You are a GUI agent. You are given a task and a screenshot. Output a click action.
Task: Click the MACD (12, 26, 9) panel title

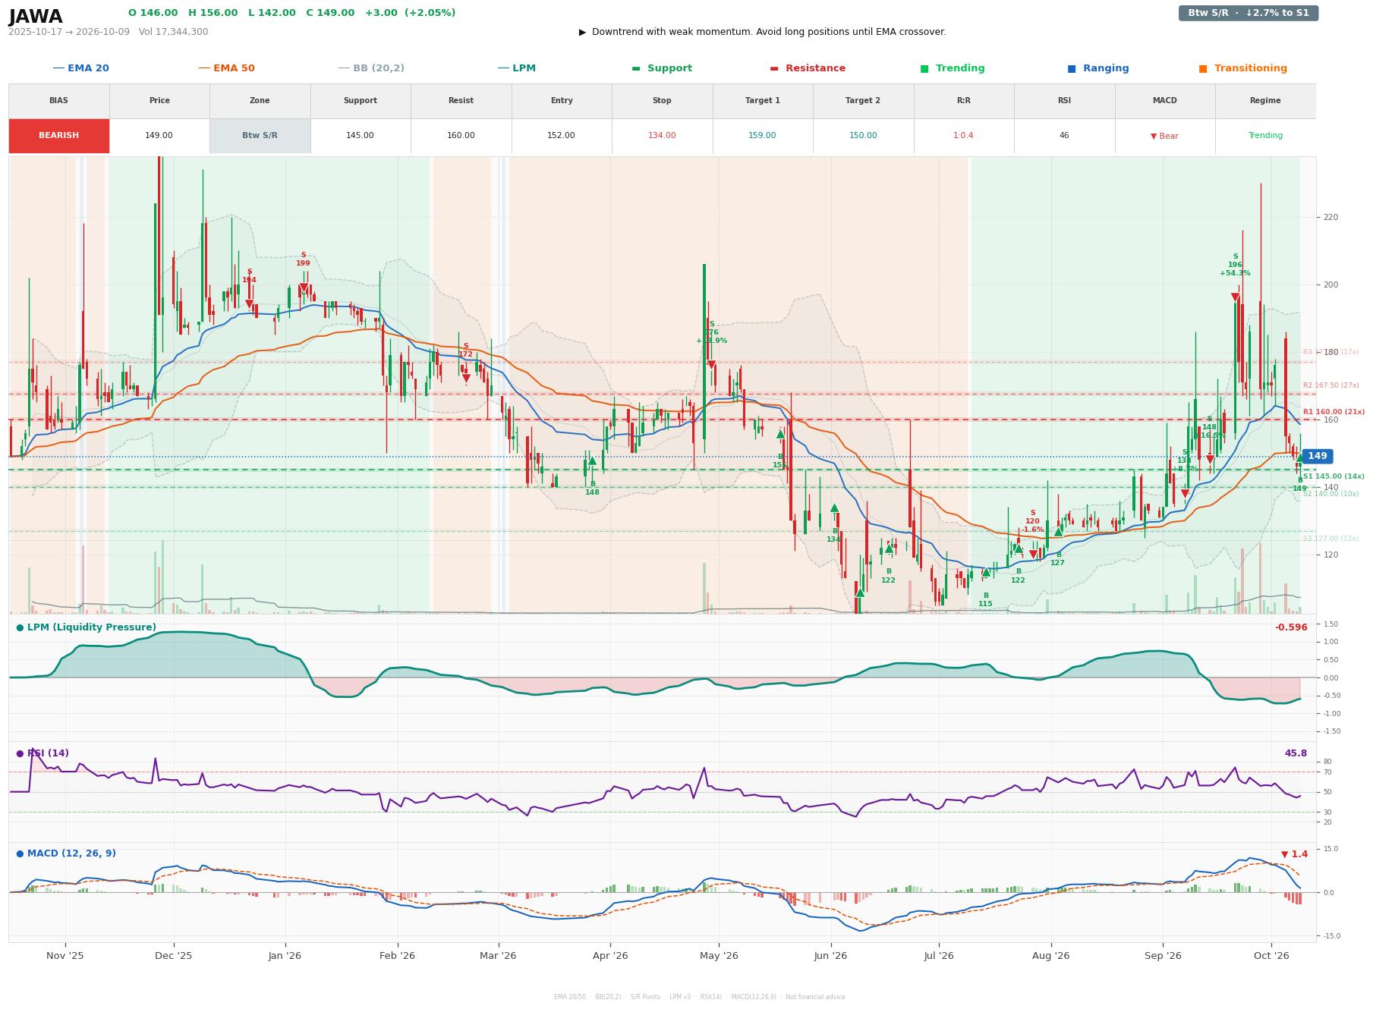tap(66, 853)
